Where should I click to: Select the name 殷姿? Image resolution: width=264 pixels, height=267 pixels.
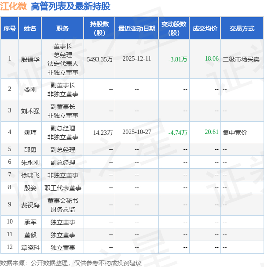coord(30,188)
